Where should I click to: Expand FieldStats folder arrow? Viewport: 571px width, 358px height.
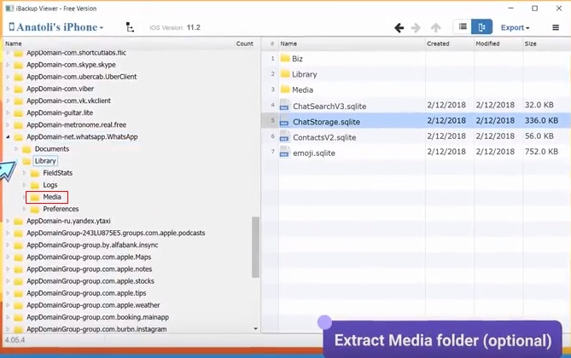(25, 173)
